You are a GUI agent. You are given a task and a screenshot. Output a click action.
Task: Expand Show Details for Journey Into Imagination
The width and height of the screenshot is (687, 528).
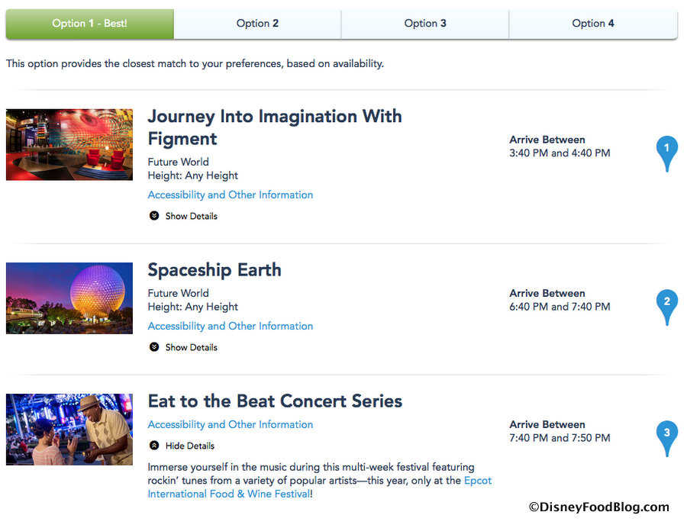191,216
